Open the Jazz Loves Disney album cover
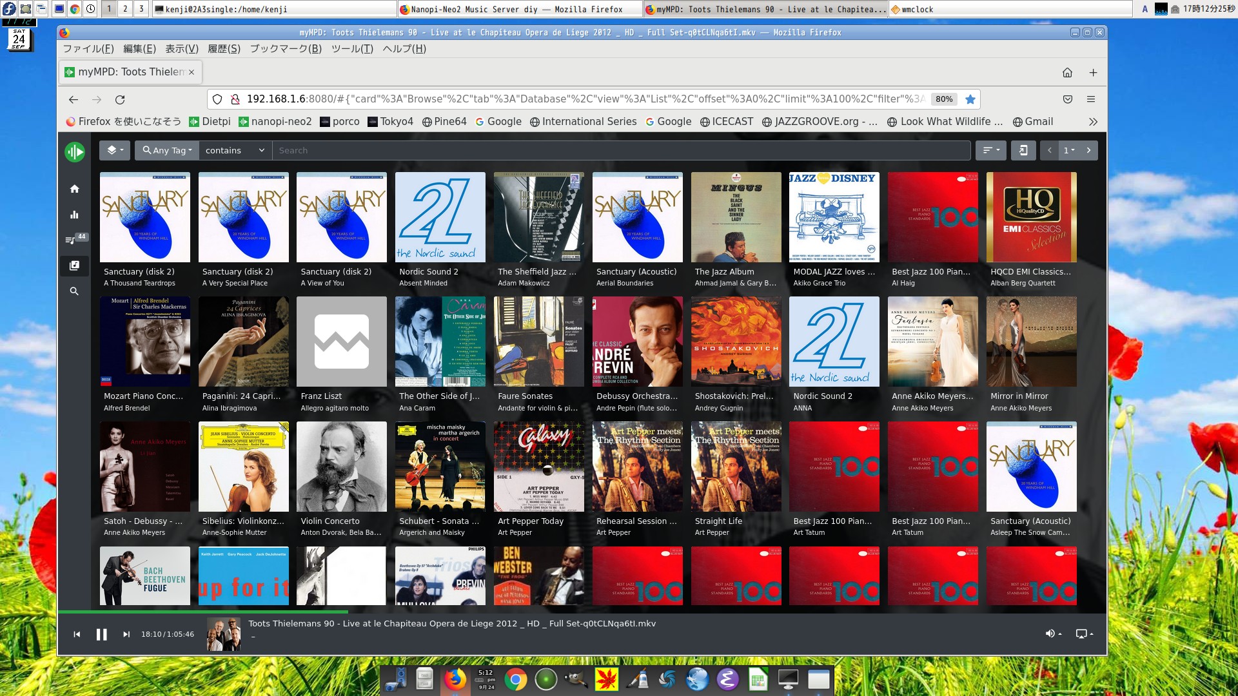This screenshot has width=1238, height=696. pyautogui.click(x=834, y=217)
